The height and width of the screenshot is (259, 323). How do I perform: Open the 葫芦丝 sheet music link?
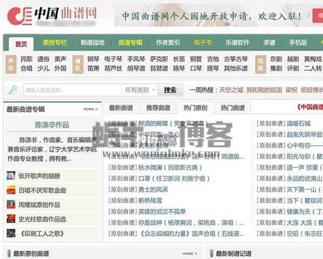pos(113,68)
